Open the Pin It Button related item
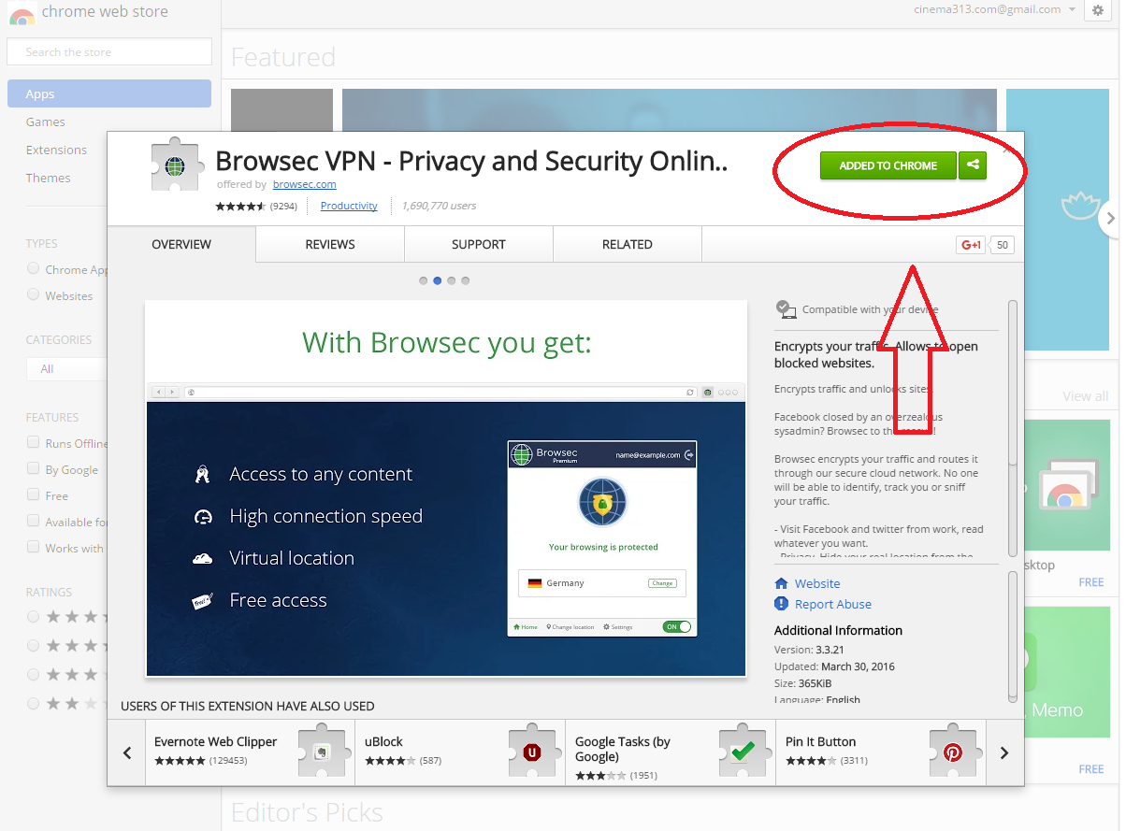Image resolution: width=1126 pixels, height=831 pixels. (x=881, y=752)
